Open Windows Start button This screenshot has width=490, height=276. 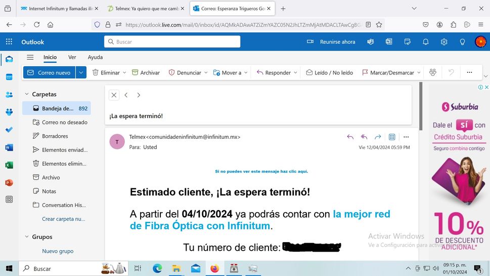[x=9, y=268]
